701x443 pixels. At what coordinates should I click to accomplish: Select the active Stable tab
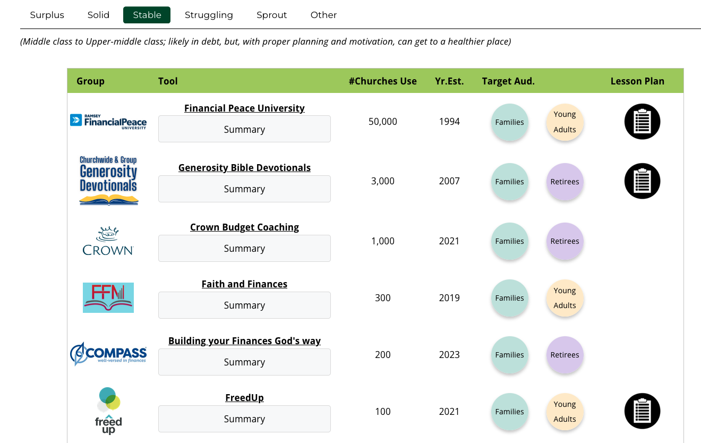point(147,15)
